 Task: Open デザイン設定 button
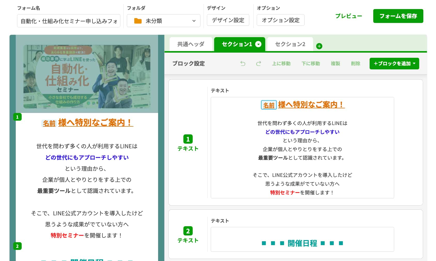point(228,20)
